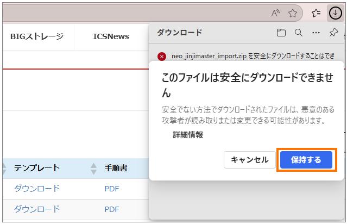The image size is (347, 224).
Task: Go to the ICSNews menu item
Action: 111,36
